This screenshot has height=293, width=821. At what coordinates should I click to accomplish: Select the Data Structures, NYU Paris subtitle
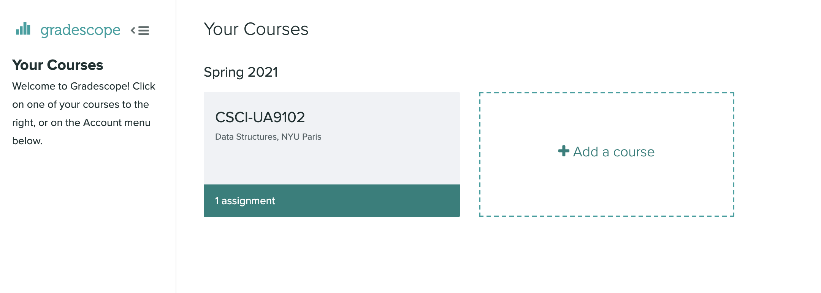click(268, 137)
